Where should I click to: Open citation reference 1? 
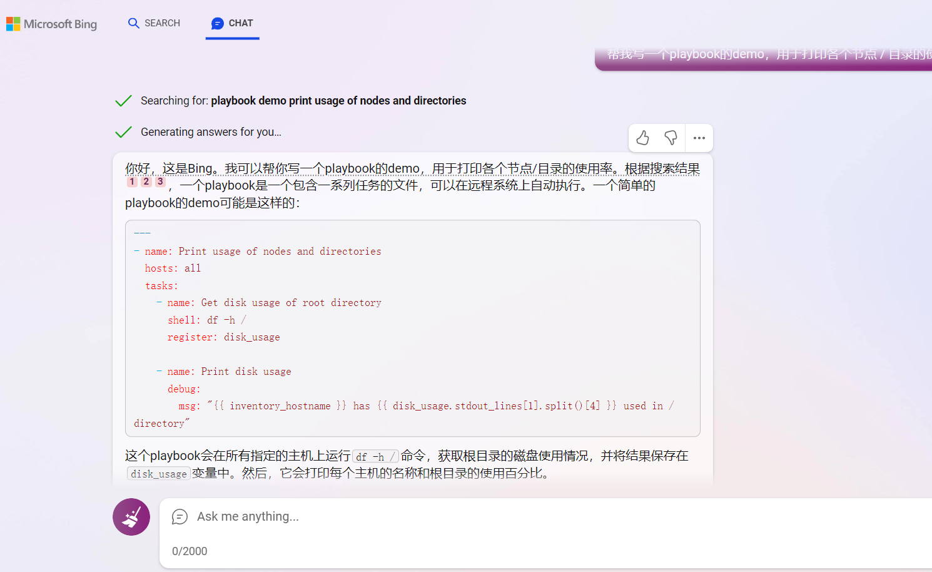point(132,181)
